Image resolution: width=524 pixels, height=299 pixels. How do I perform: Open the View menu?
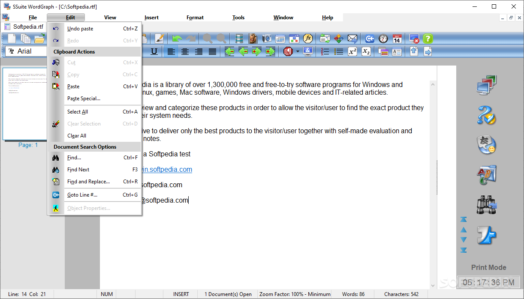point(110,18)
